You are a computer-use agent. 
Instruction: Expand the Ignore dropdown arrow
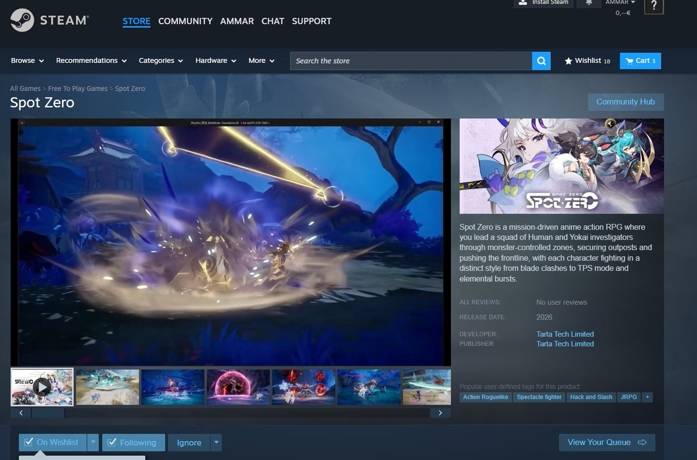coord(216,442)
